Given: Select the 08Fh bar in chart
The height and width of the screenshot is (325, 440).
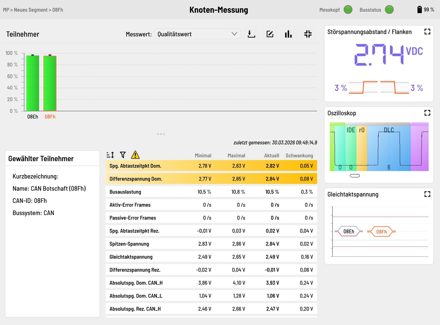Looking at the screenshot, I should [50, 83].
